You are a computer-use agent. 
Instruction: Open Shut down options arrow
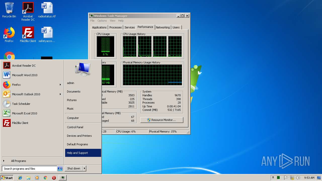[x=84, y=168]
